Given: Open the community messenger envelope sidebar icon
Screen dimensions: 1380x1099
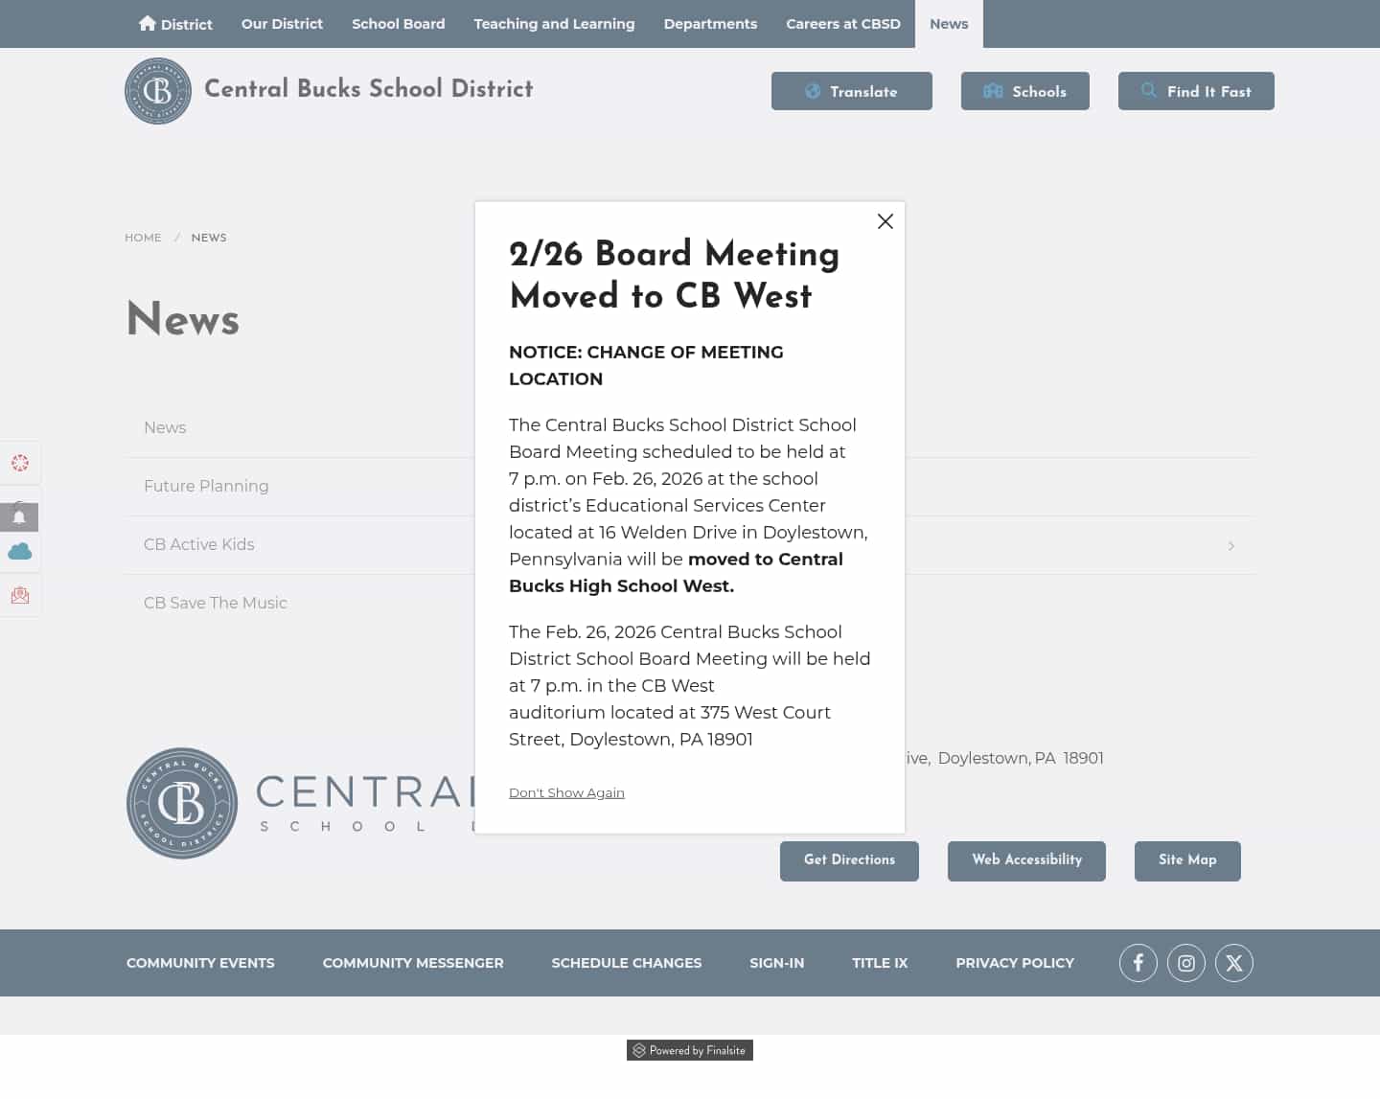Looking at the screenshot, I should (x=20, y=594).
